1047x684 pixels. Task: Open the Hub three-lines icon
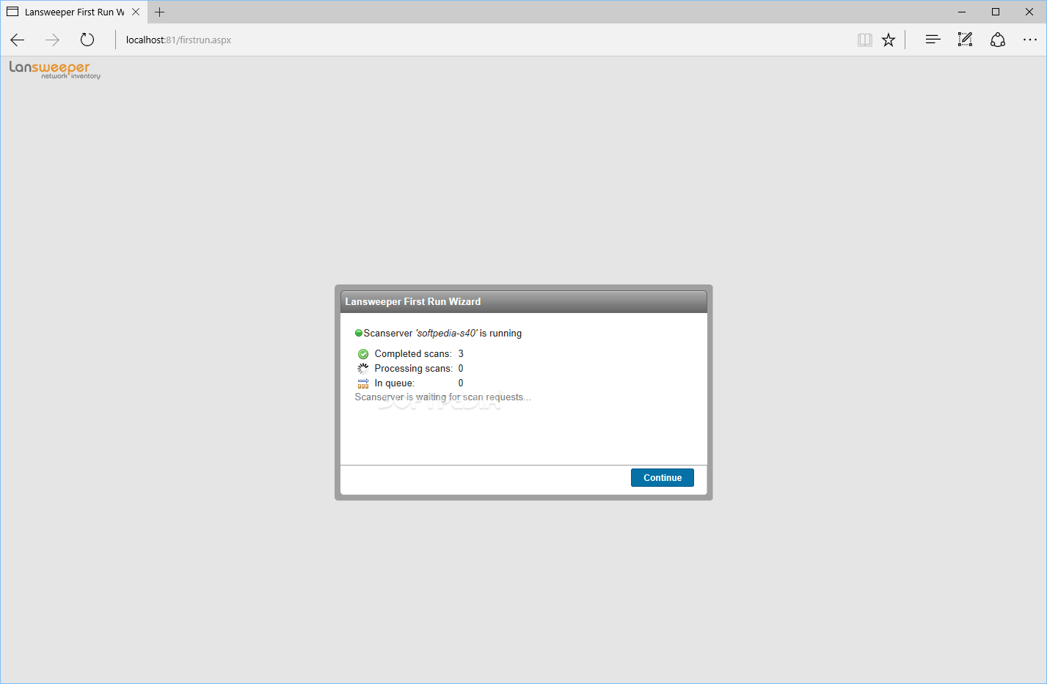[933, 40]
